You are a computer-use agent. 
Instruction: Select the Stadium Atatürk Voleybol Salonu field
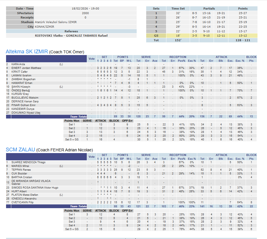85,22
